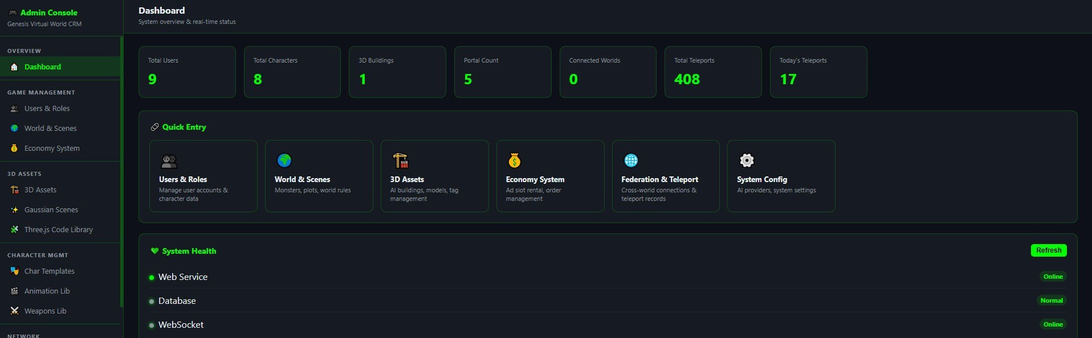The width and height of the screenshot is (1092, 338).
Task: Click the Federation & Teleport globe grid icon
Action: click(631, 160)
